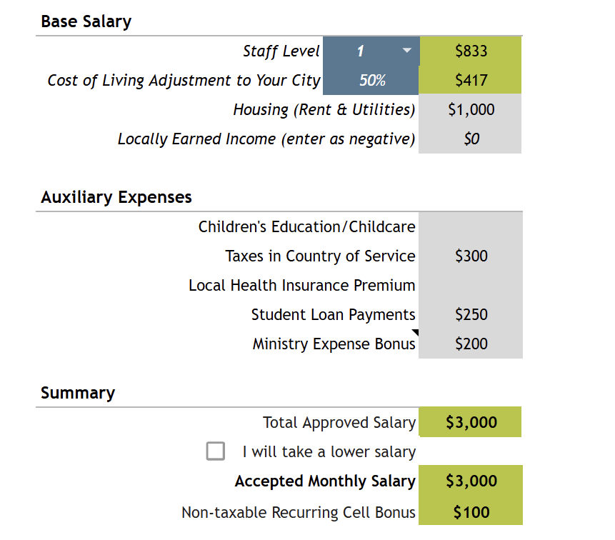Click the Auxiliary Expenses section heading
615x540 pixels.
[x=116, y=197]
